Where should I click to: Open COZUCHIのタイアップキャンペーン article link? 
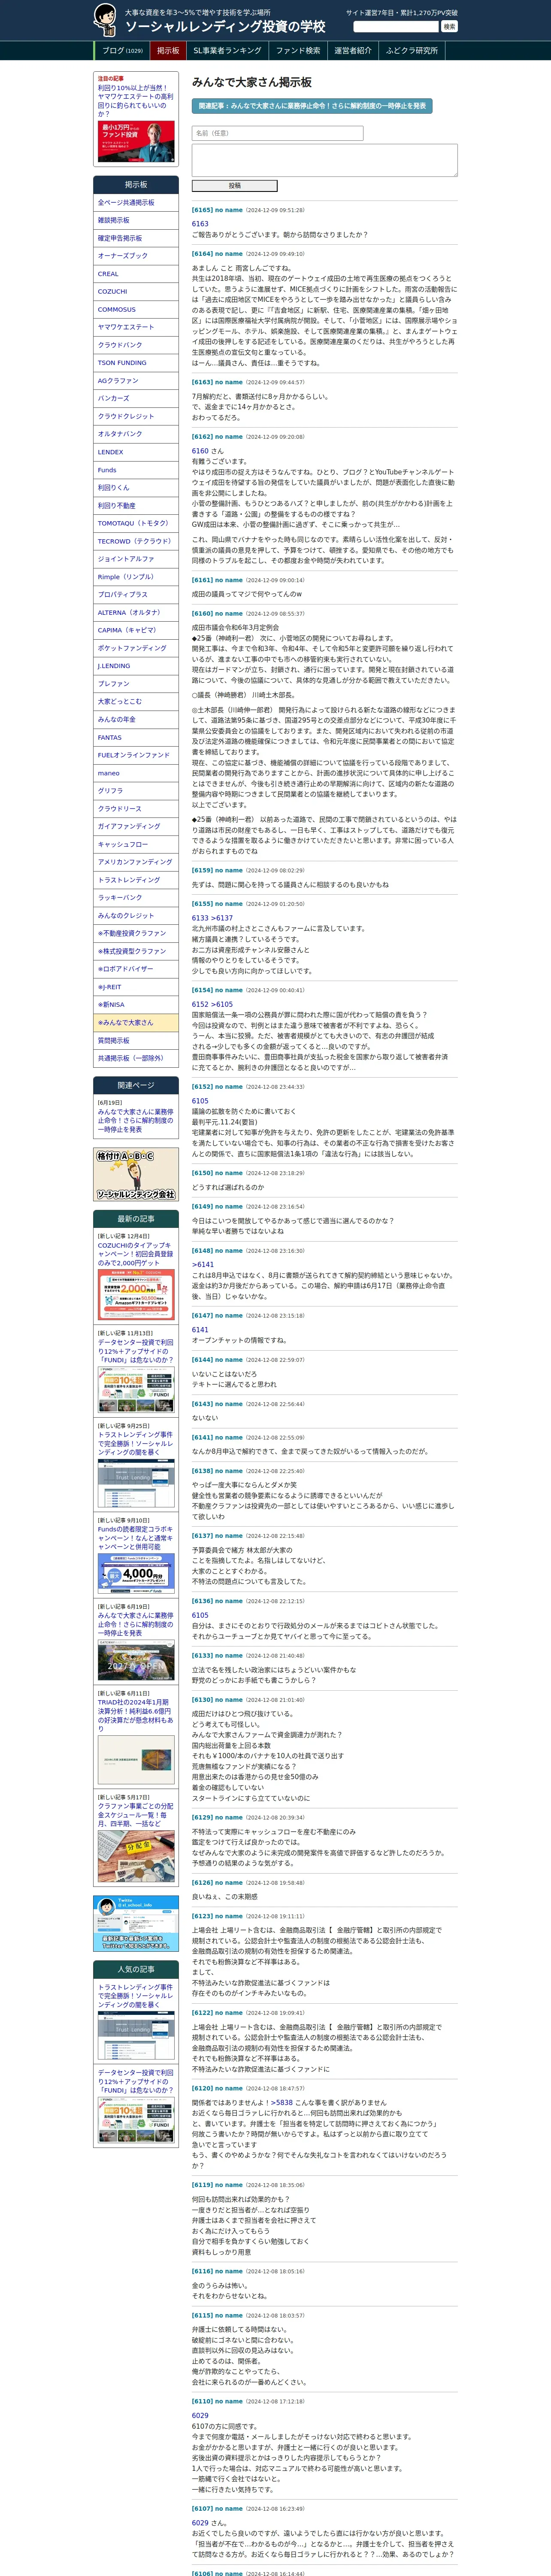(x=135, y=1254)
